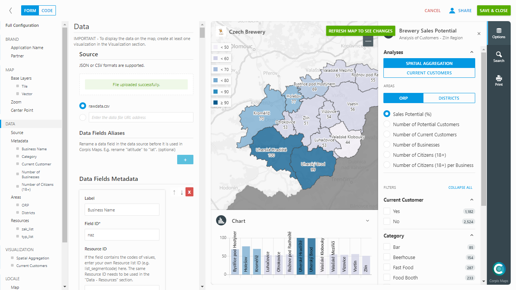Click the Print icon in the sidebar

(x=499, y=78)
